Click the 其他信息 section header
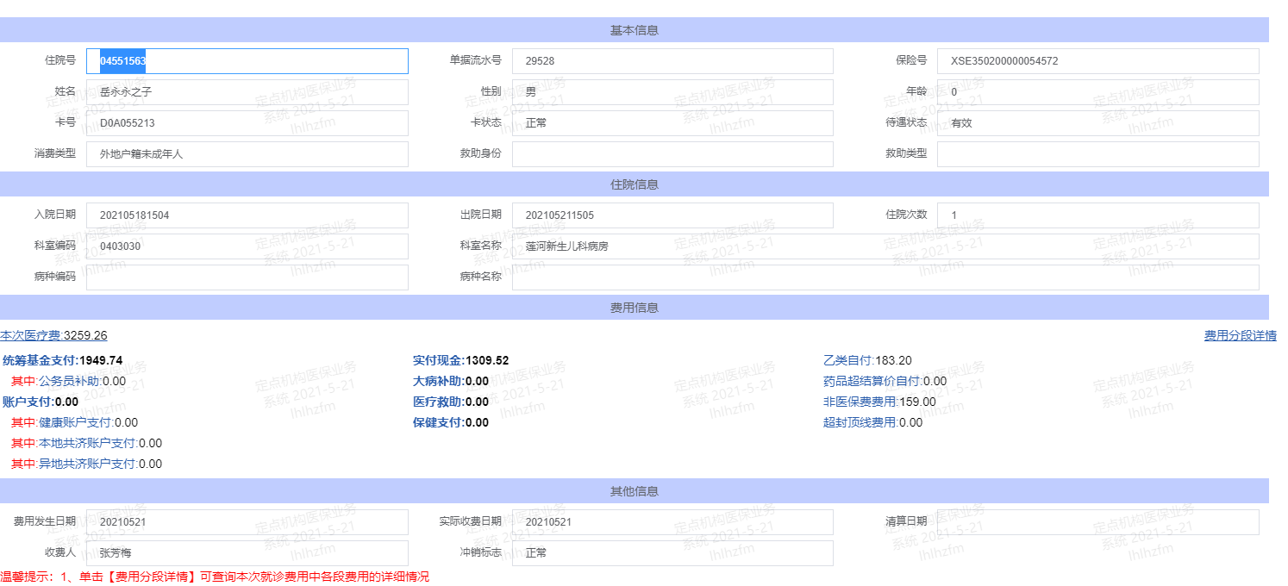Viewport: 1288px width, 586px height. 635,491
